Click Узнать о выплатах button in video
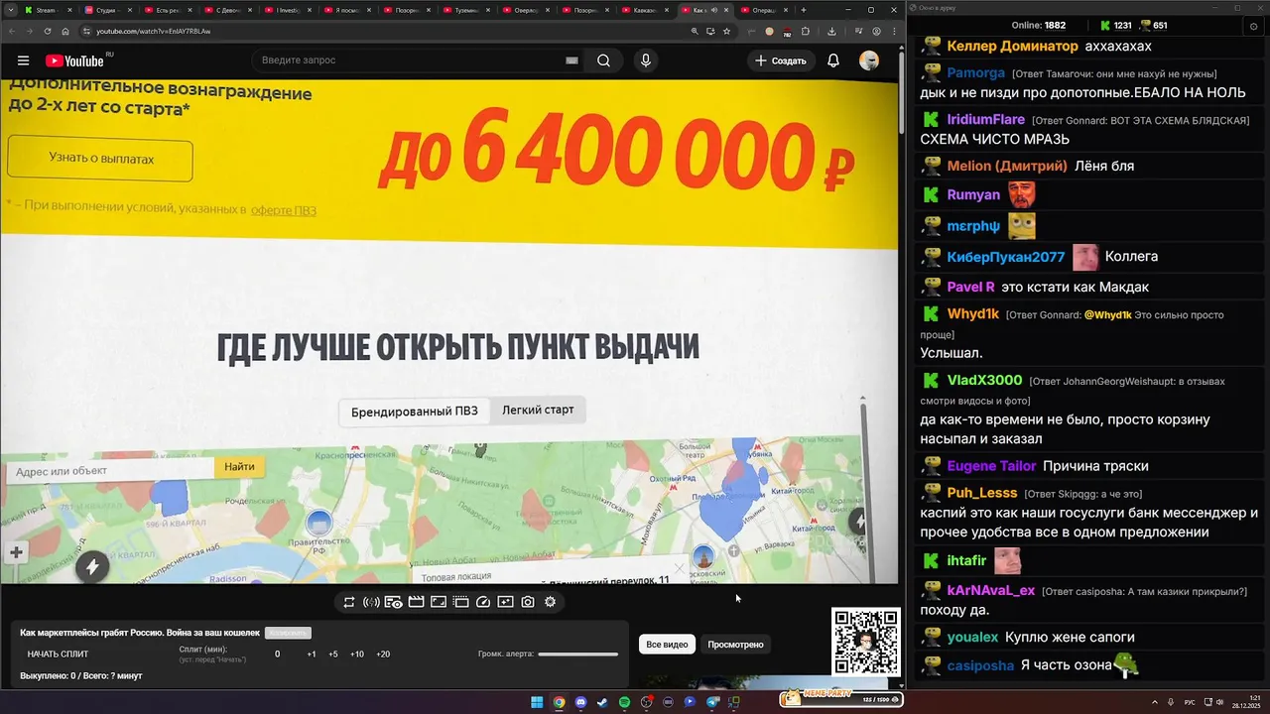The height and width of the screenshot is (714, 1270). pos(100,158)
